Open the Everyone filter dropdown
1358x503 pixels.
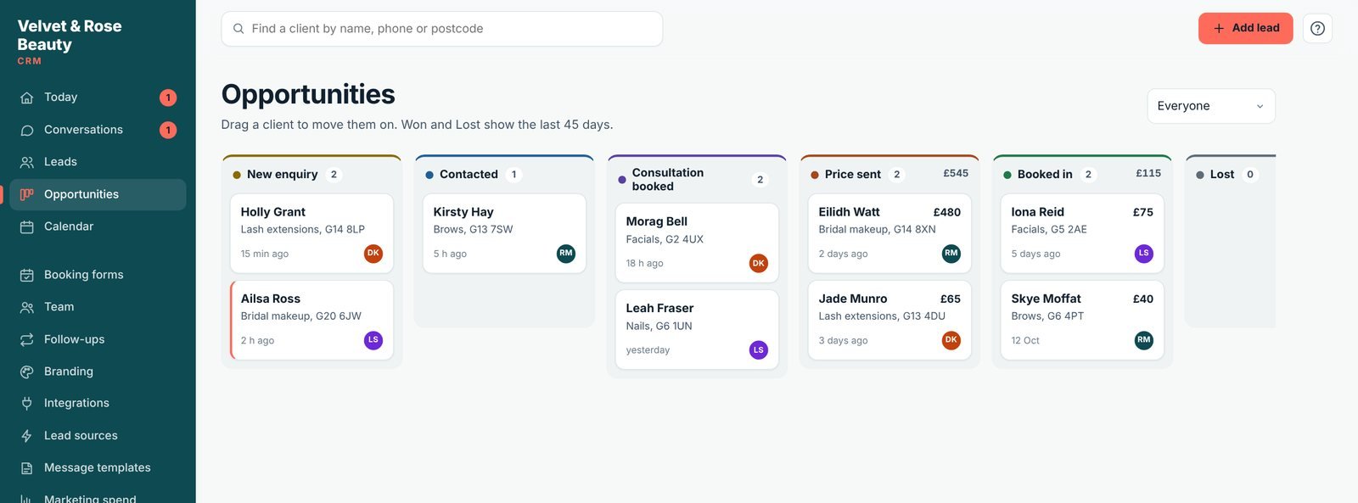(1211, 106)
